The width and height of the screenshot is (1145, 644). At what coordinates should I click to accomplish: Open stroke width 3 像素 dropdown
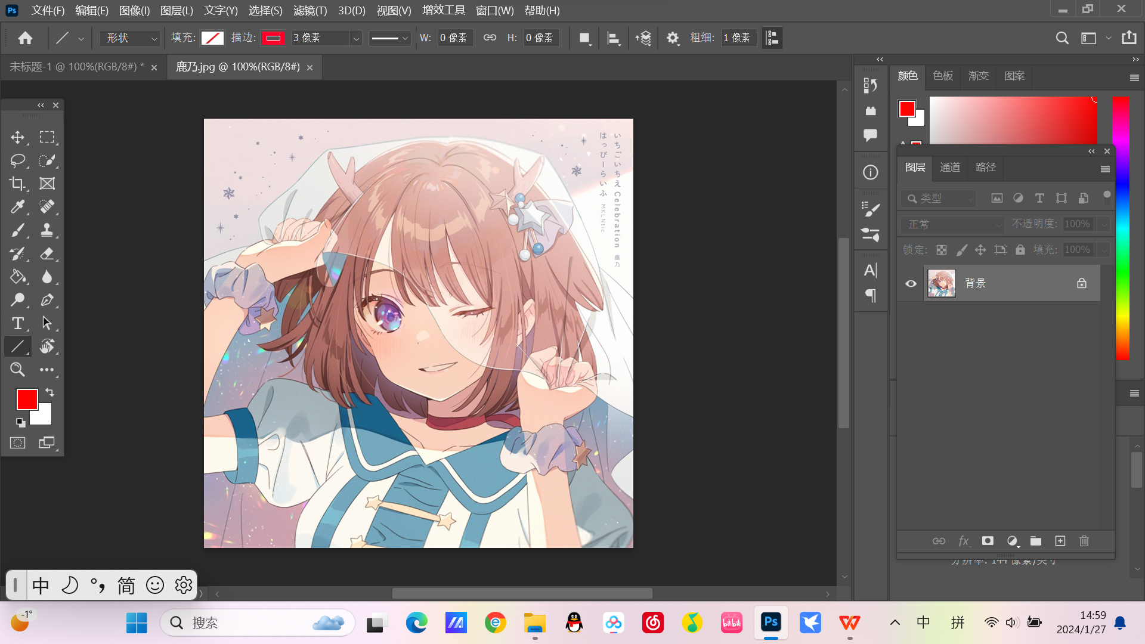tap(356, 38)
